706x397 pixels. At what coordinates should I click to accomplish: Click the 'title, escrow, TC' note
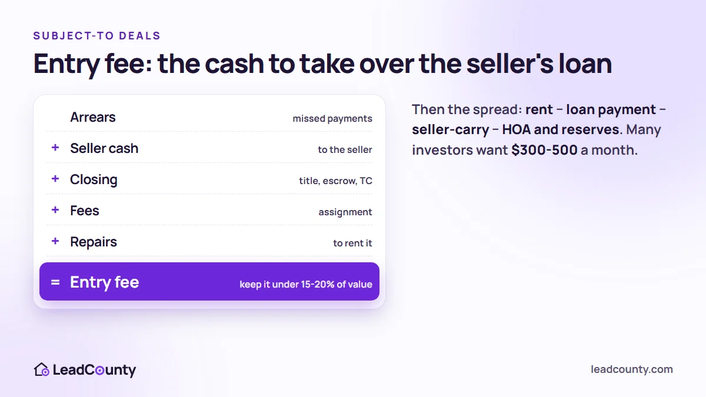point(335,181)
